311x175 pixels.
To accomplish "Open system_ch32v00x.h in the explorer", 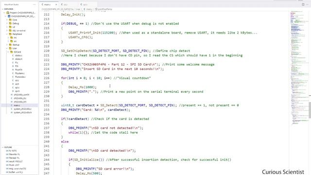I will coord(22,113).
